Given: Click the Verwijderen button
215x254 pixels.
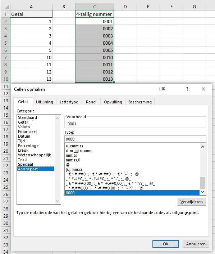Looking at the screenshot, I should pos(192,202).
